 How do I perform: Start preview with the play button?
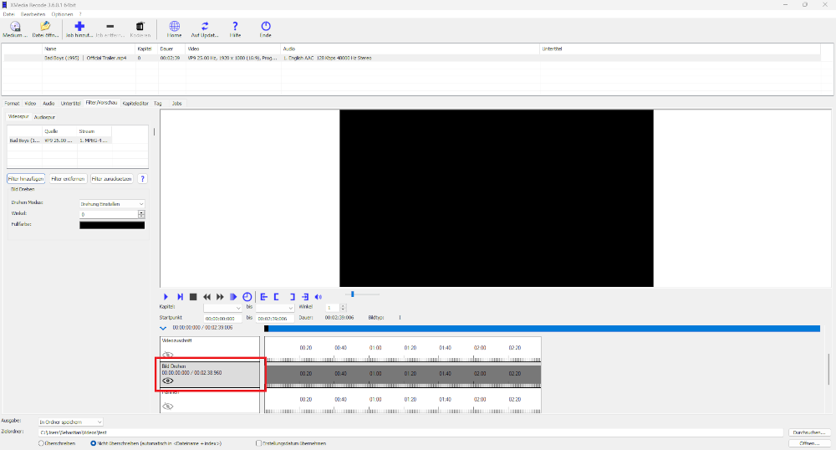click(x=166, y=297)
